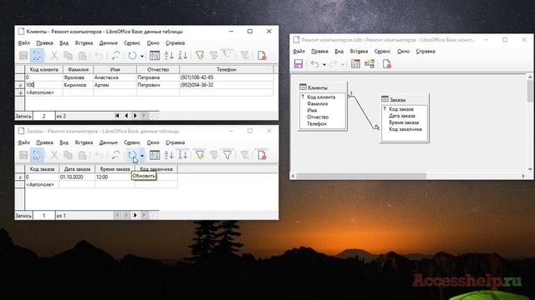Open Файл menu in Клиенты window

(x=23, y=42)
